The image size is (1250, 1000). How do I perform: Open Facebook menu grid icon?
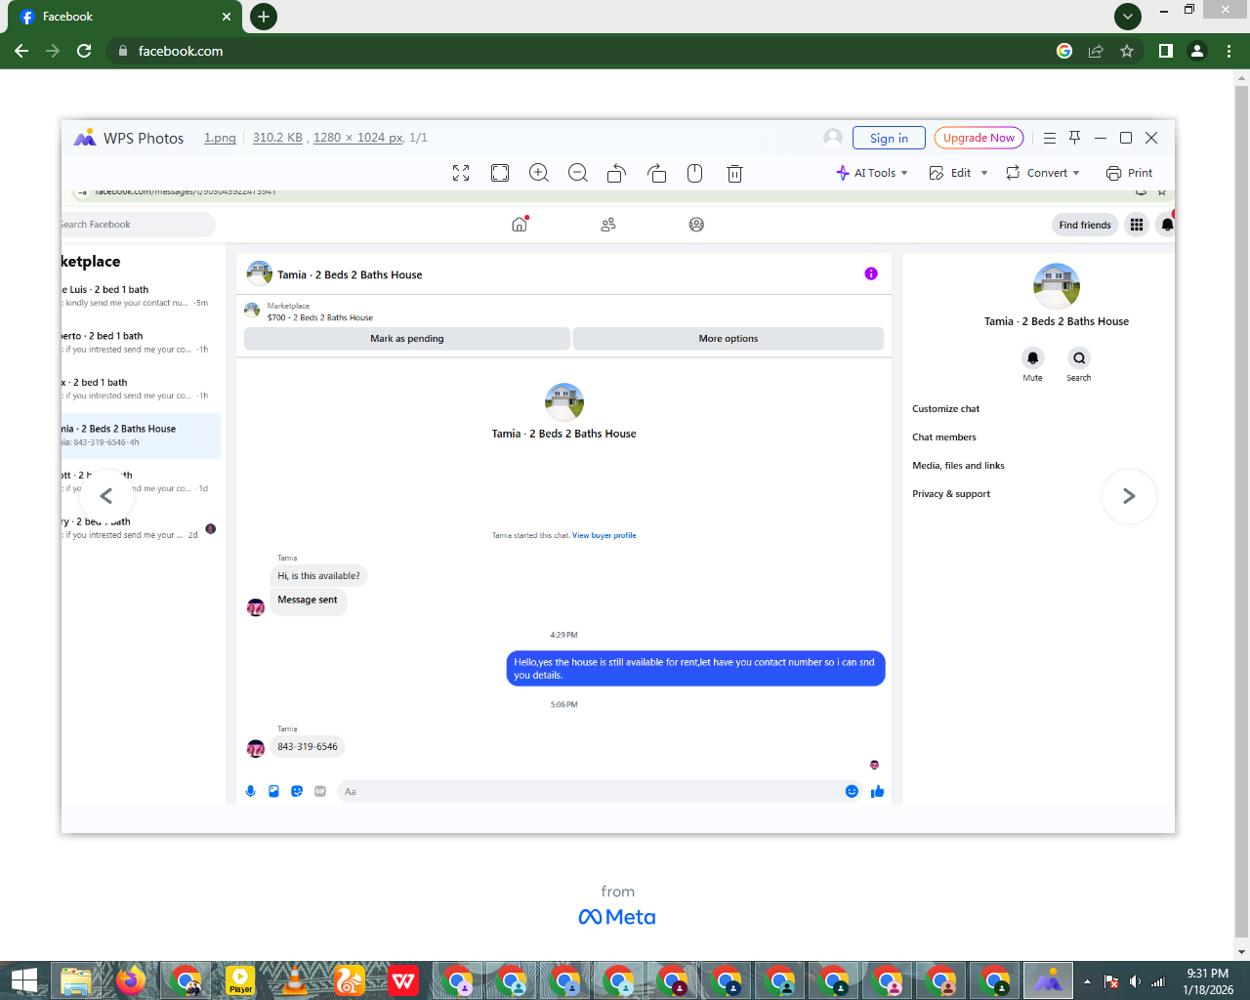1137,225
